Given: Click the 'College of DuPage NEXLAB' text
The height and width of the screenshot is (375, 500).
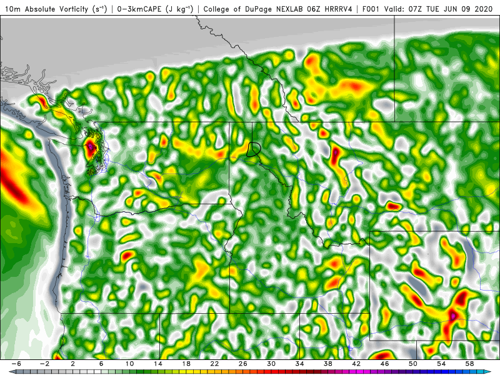Looking at the screenshot, I should [x=254, y=9].
